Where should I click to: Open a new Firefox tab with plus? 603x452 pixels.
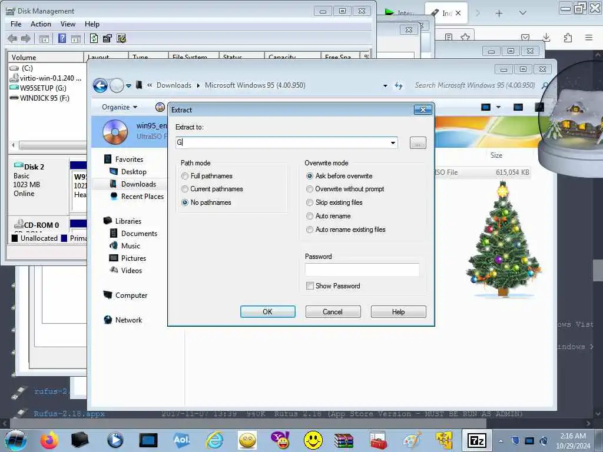499,14
